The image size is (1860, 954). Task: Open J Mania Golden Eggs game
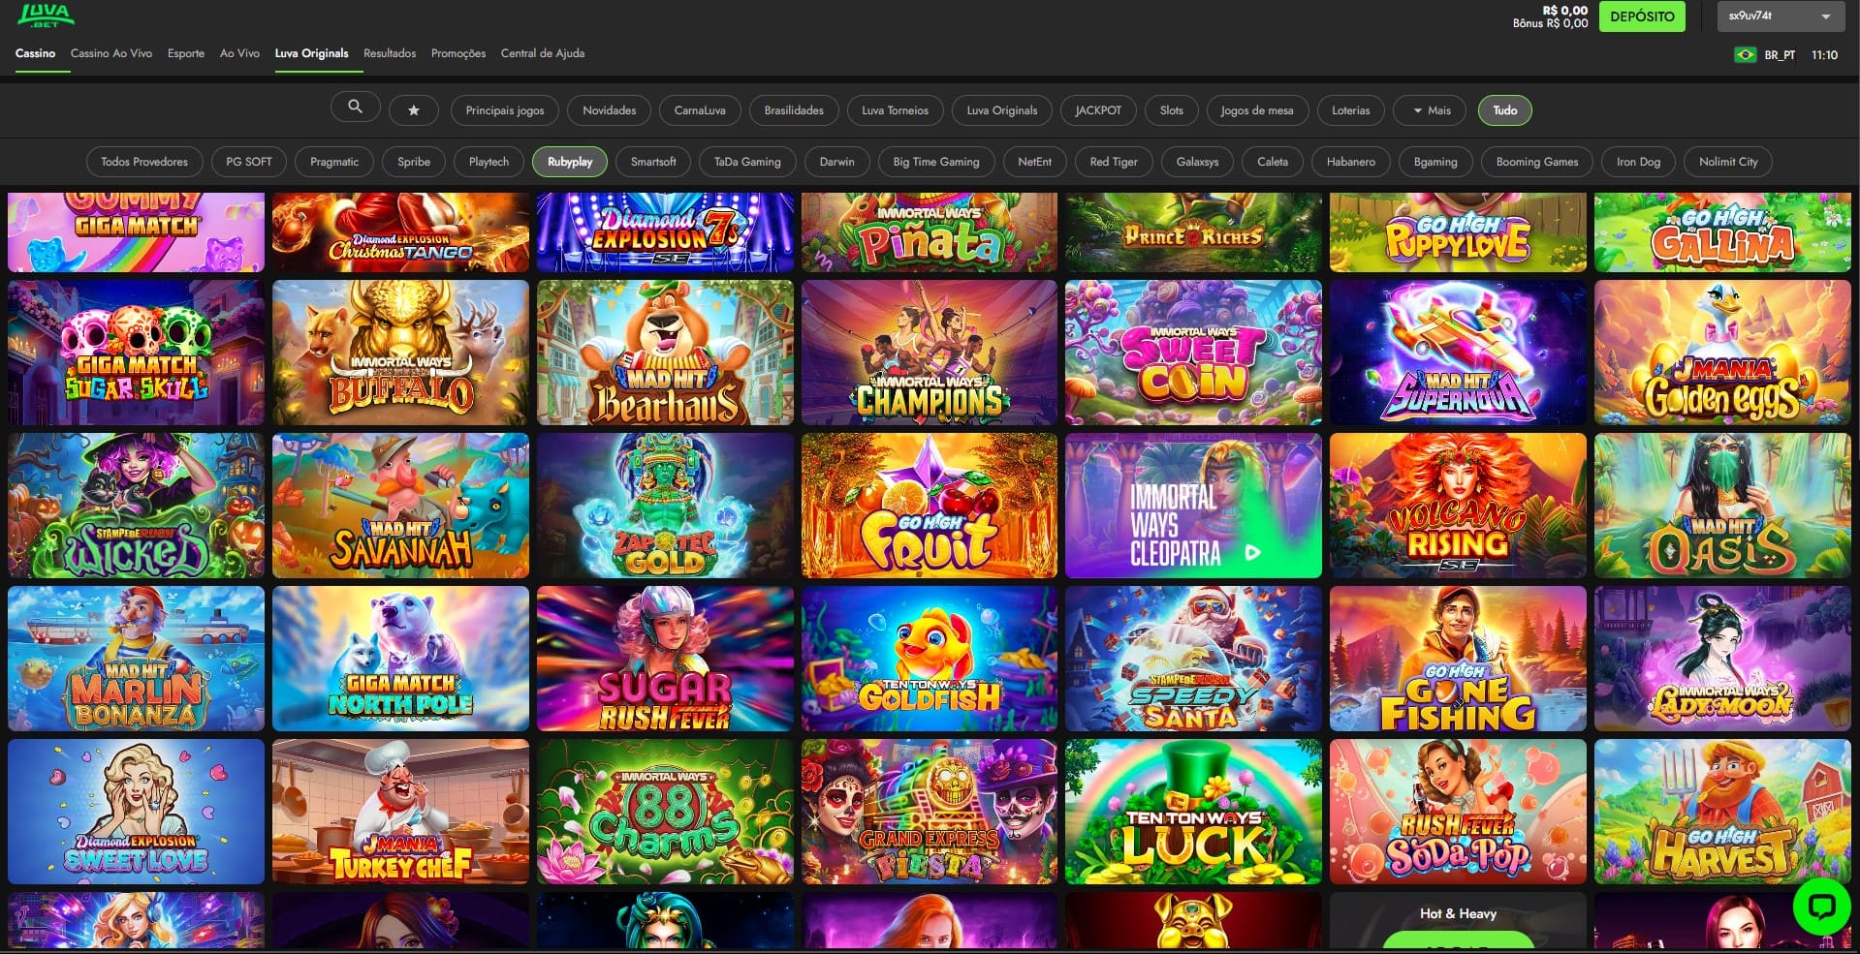click(x=1722, y=353)
